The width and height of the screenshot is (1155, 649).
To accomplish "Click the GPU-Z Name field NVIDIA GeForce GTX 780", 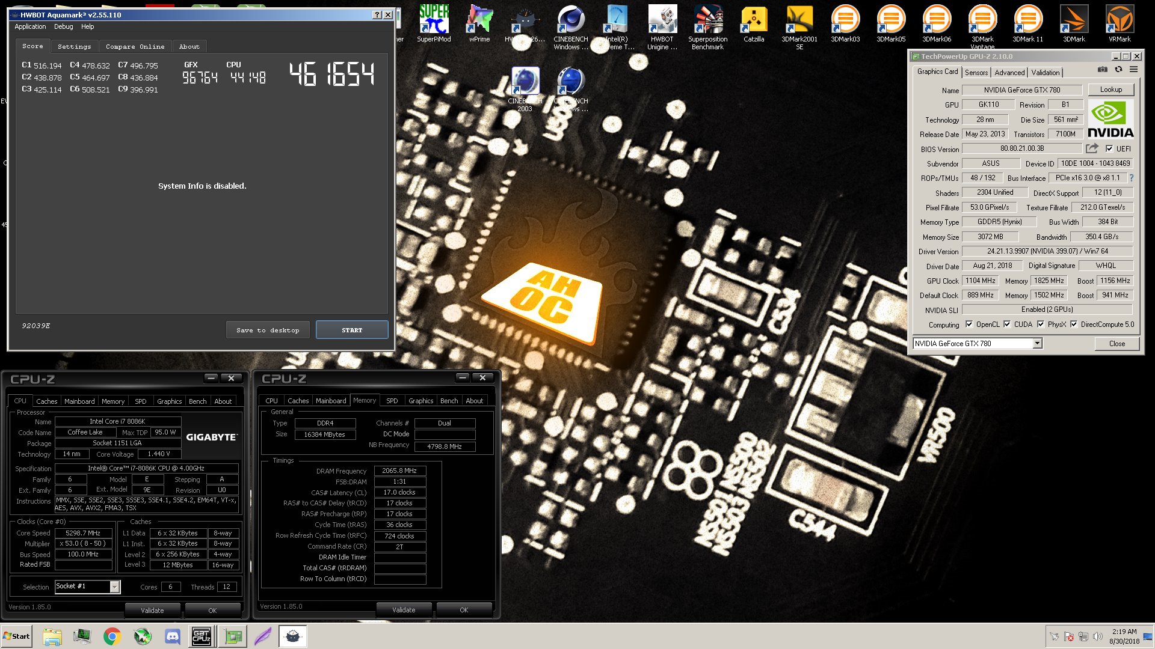I will point(1022,90).
